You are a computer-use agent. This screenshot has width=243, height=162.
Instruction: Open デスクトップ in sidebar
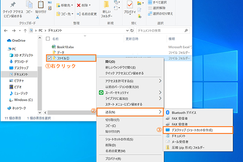(19, 68)
